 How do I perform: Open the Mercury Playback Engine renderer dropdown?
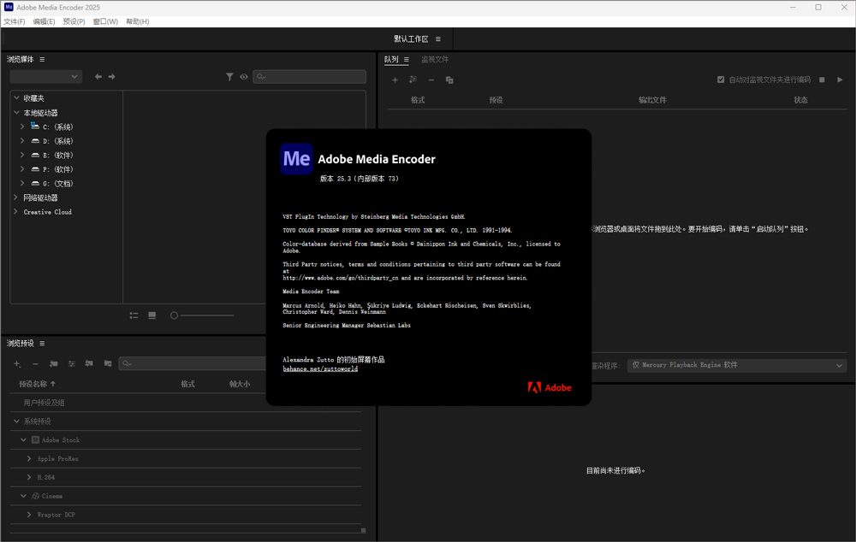pyautogui.click(x=736, y=365)
